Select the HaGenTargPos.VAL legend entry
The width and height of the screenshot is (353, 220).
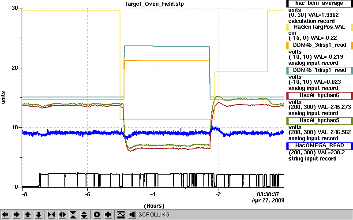point(319,27)
